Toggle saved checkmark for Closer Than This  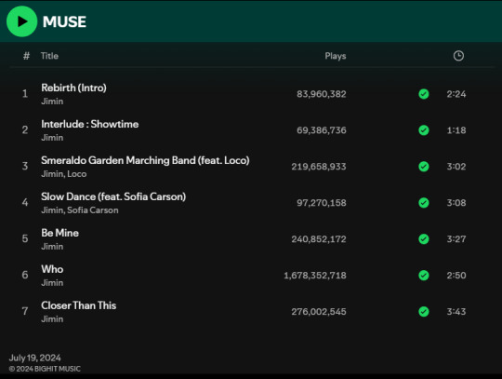[x=424, y=311]
